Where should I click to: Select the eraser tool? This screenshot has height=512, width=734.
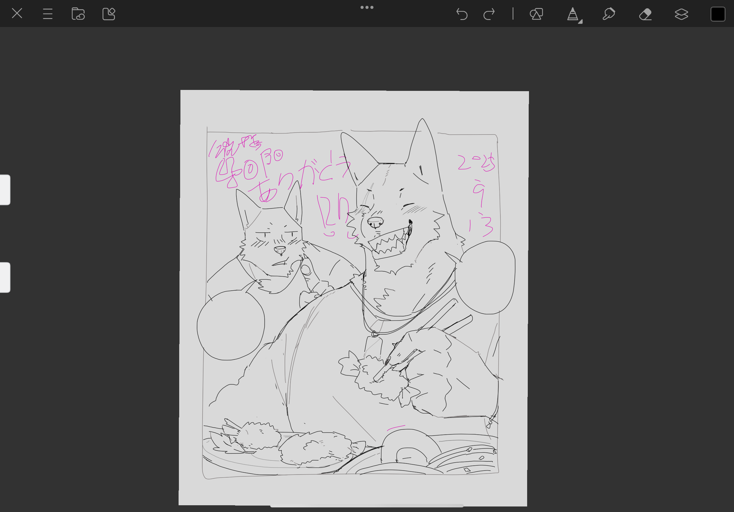pyautogui.click(x=645, y=14)
